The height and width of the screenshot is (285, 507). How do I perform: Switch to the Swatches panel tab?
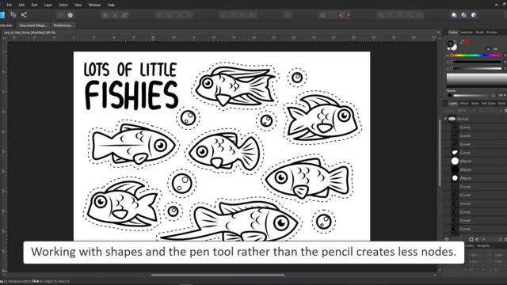pyautogui.click(x=467, y=32)
